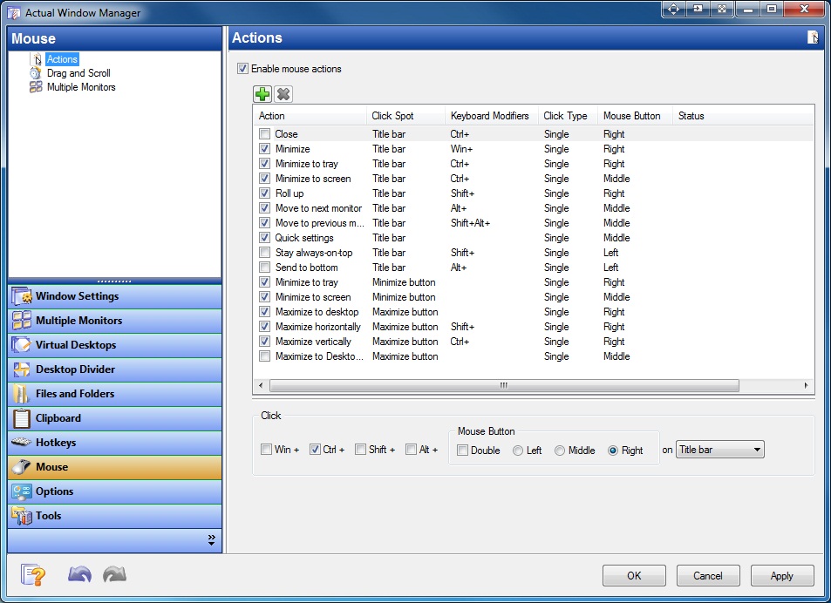Check the Win + modifier checkbox

click(266, 450)
